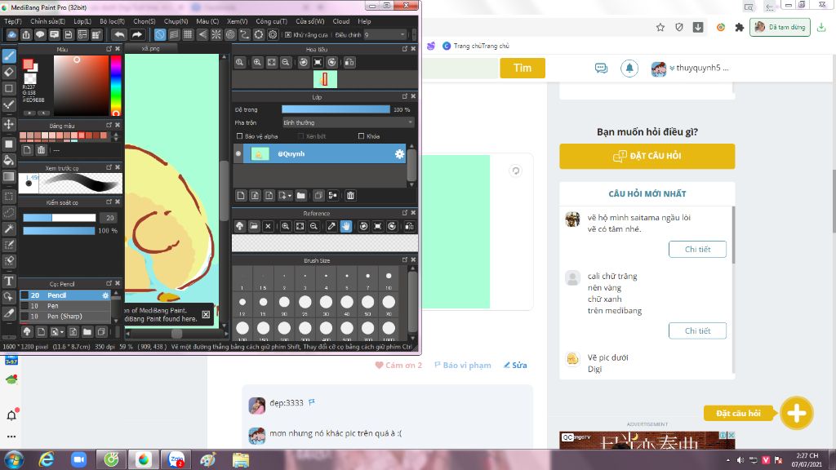Open @Quynh layer settings gear

pos(398,154)
